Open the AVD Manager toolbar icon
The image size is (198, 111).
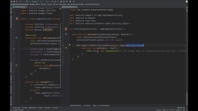tap(64, 2)
